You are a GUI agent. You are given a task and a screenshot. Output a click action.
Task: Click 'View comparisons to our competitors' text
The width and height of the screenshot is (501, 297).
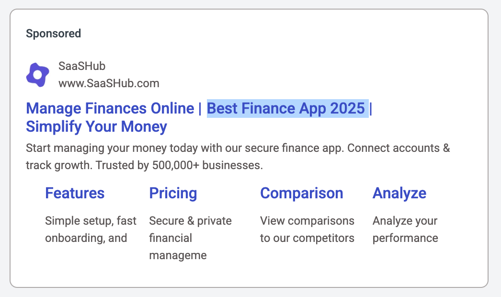point(307,229)
